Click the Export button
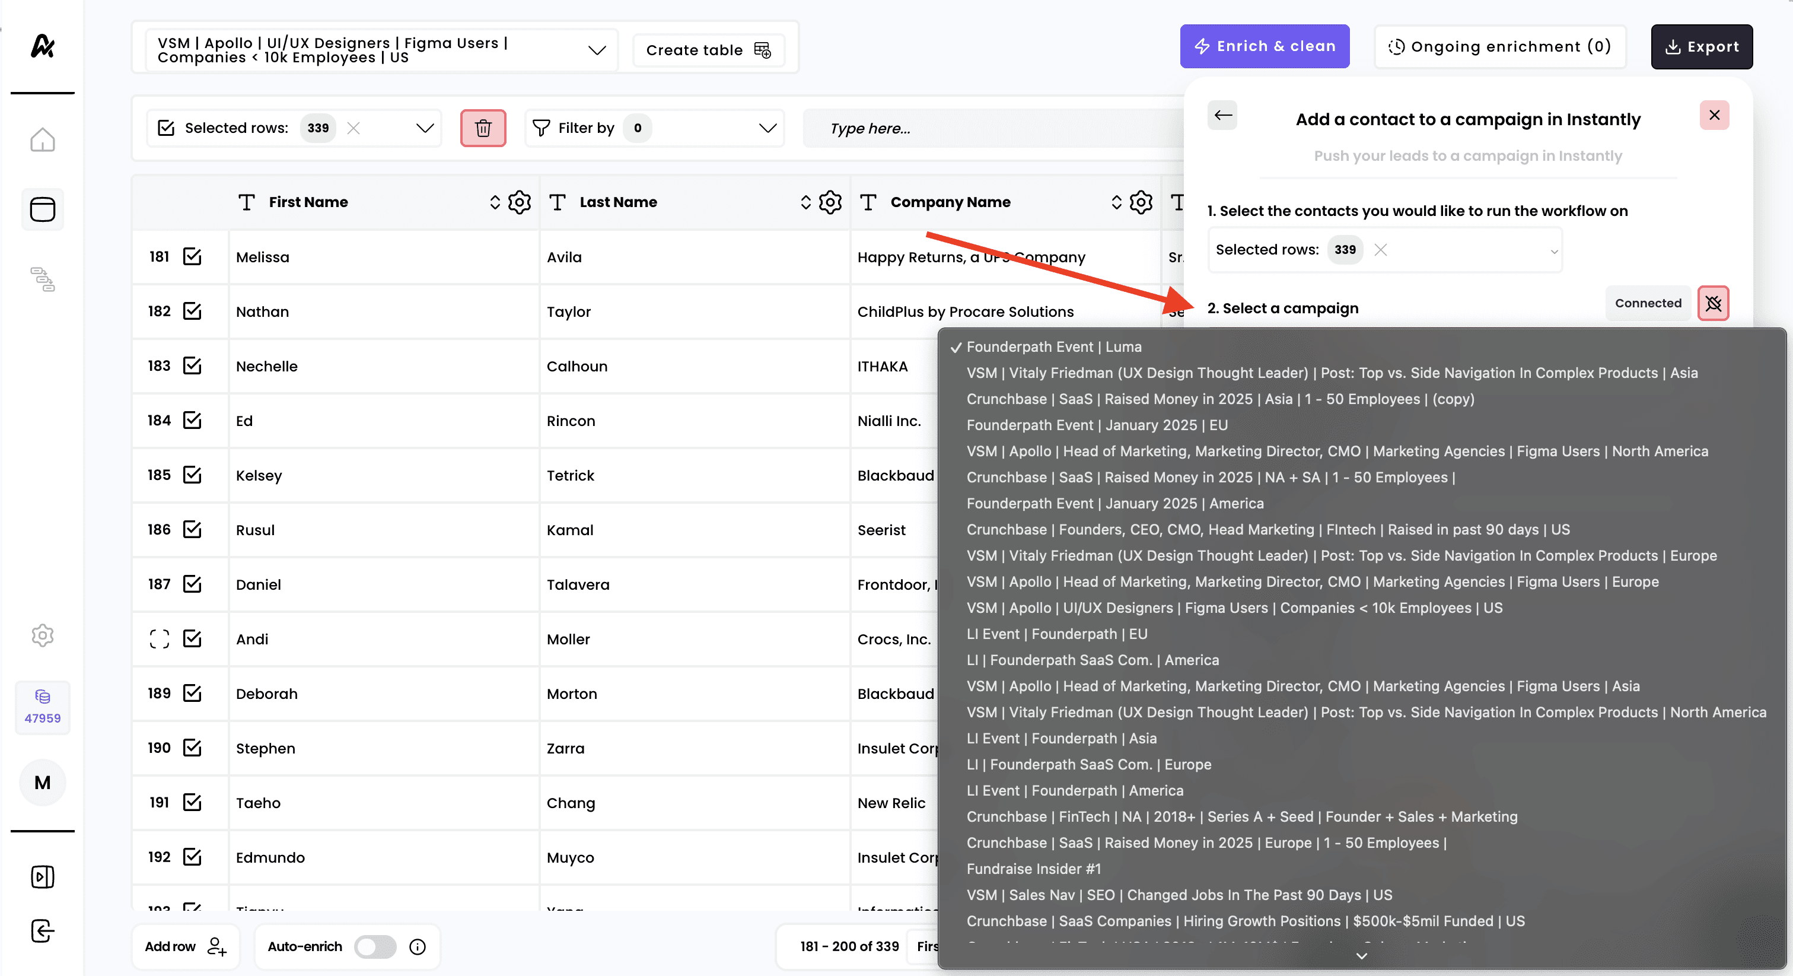The height and width of the screenshot is (976, 1793). [x=1701, y=47]
